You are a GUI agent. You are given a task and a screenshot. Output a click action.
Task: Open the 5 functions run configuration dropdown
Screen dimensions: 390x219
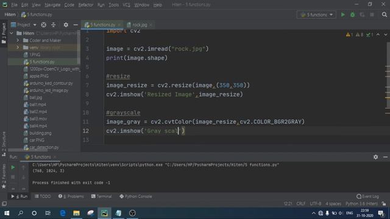(x=316, y=15)
